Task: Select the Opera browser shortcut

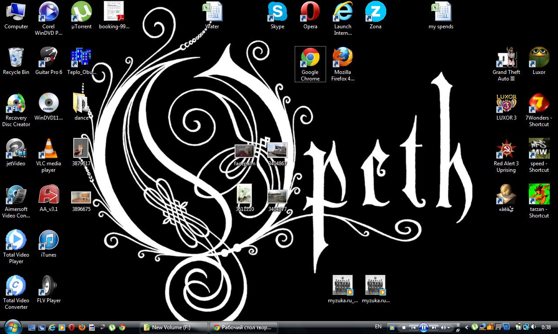Action: 310,16
